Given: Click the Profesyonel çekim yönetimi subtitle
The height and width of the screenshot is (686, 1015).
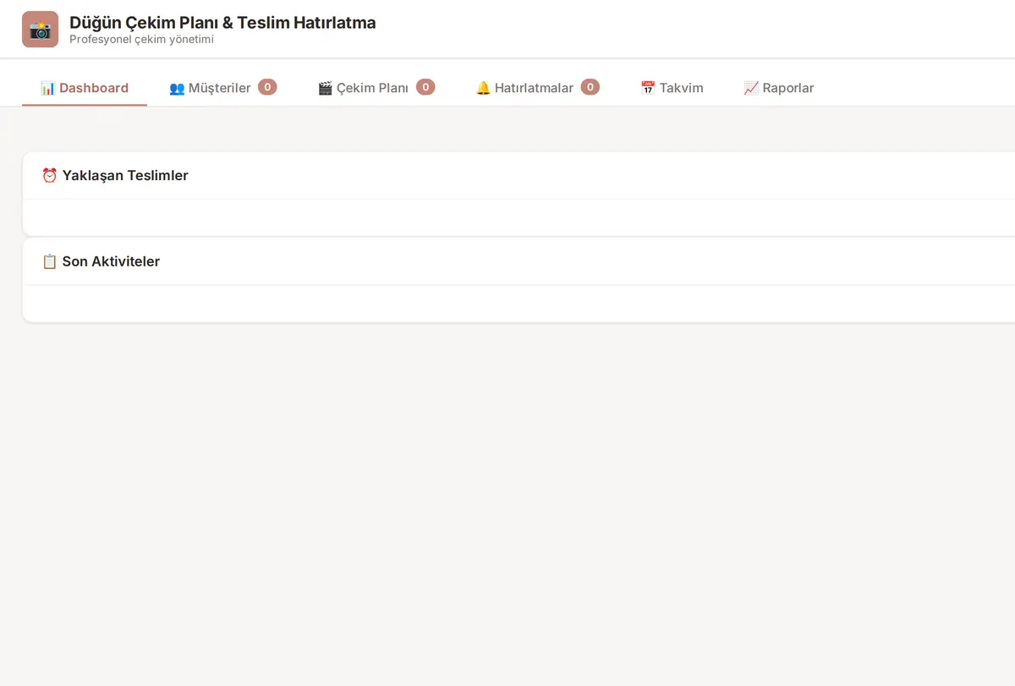Looking at the screenshot, I should click(x=141, y=40).
